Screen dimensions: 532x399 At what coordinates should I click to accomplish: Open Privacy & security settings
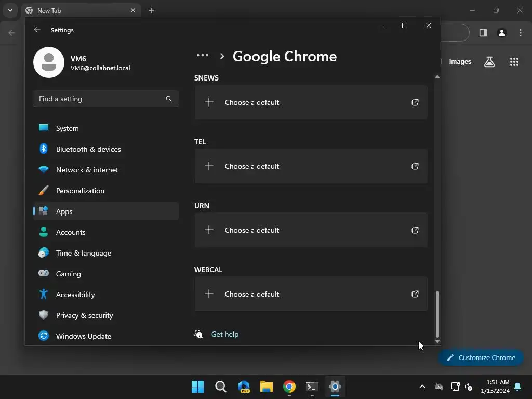tap(106, 315)
